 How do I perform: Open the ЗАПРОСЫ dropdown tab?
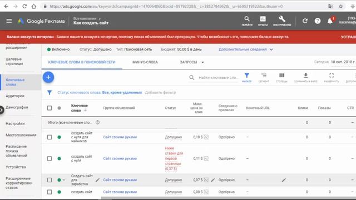pos(192,62)
